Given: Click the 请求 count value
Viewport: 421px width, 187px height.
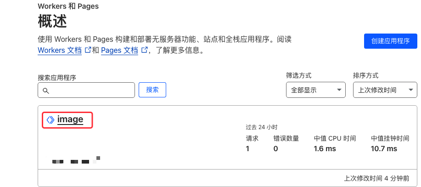Looking at the screenshot, I should tap(247, 148).
